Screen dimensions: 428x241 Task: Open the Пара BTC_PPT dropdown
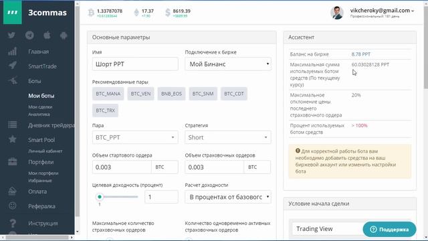click(x=135, y=137)
